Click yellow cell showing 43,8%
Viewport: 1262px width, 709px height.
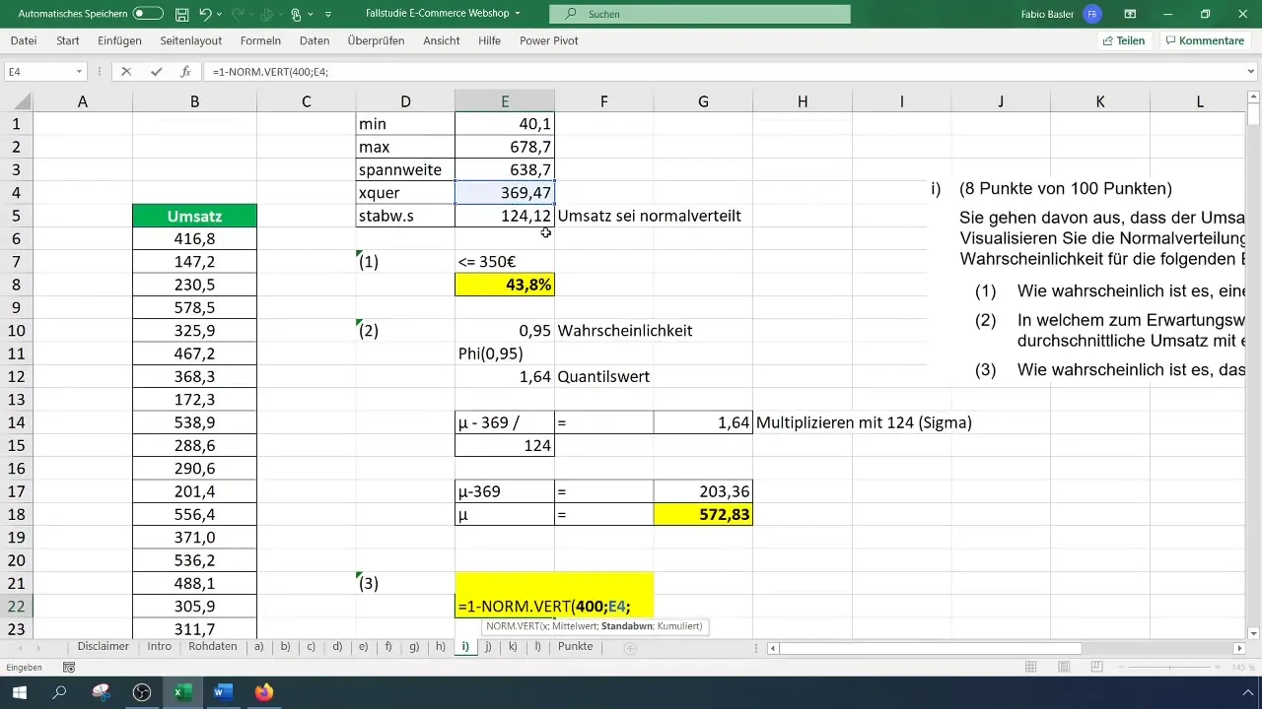tap(505, 285)
